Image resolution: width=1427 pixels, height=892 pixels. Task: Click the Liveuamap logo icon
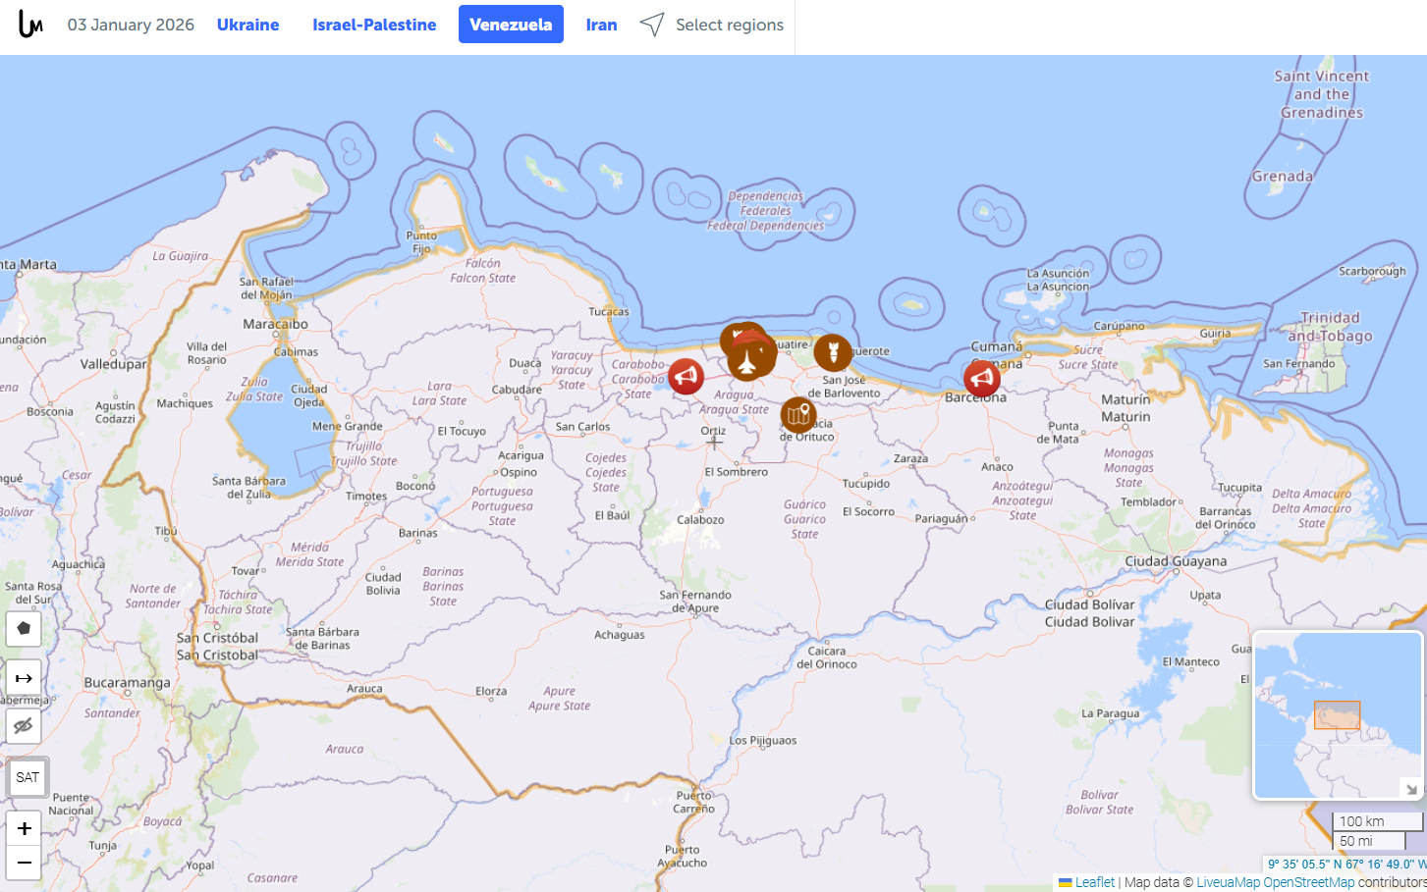[x=30, y=25]
